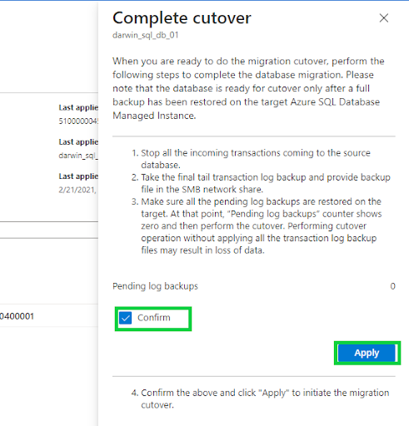The image size is (409, 426).
Task: Click the intro paragraph about migration cutover
Action: tap(248, 88)
